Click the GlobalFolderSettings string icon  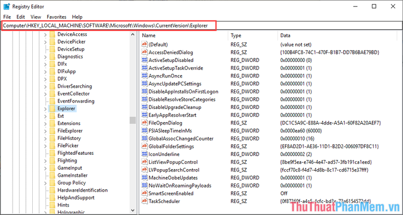coord(145,146)
